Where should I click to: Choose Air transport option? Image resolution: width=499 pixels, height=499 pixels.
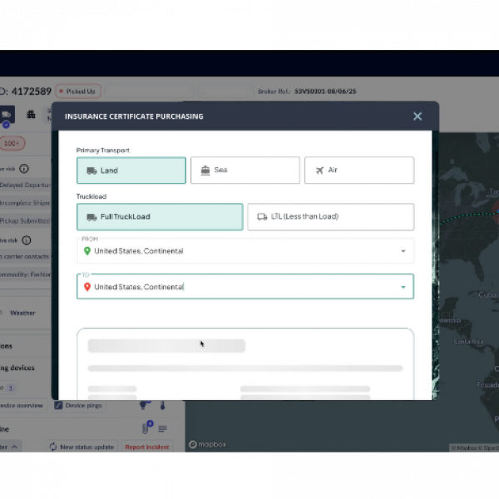tap(358, 170)
